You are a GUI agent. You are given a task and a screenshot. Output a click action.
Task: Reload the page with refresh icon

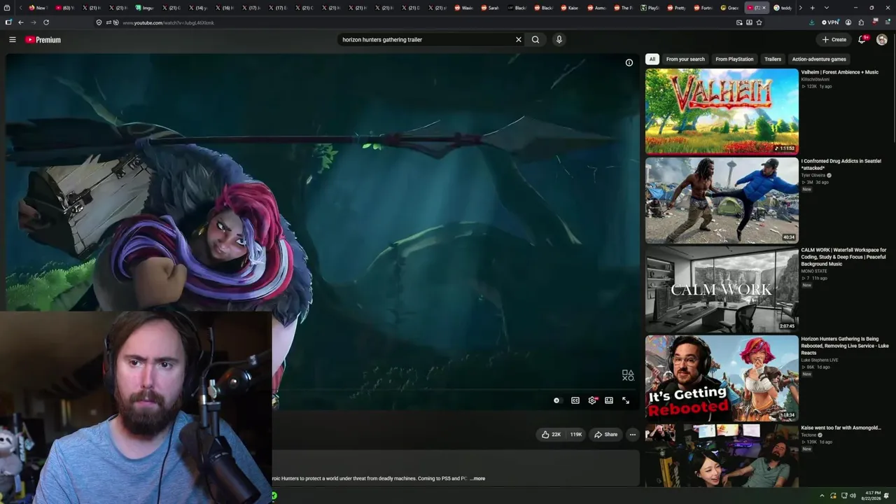(46, 22)
